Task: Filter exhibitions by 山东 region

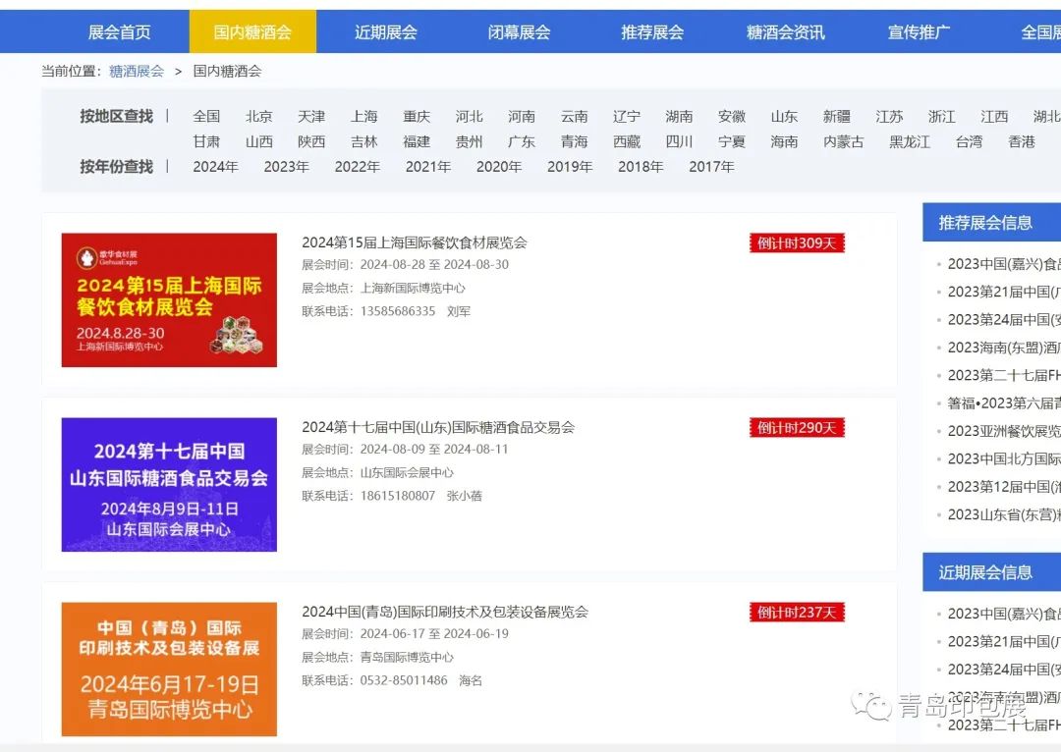Action: pos(784,116)
